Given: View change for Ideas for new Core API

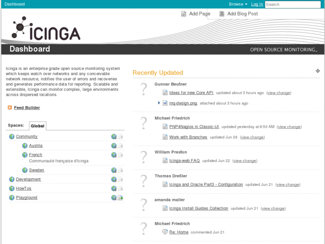Looking at the screenshot, I should click(279, 93).
